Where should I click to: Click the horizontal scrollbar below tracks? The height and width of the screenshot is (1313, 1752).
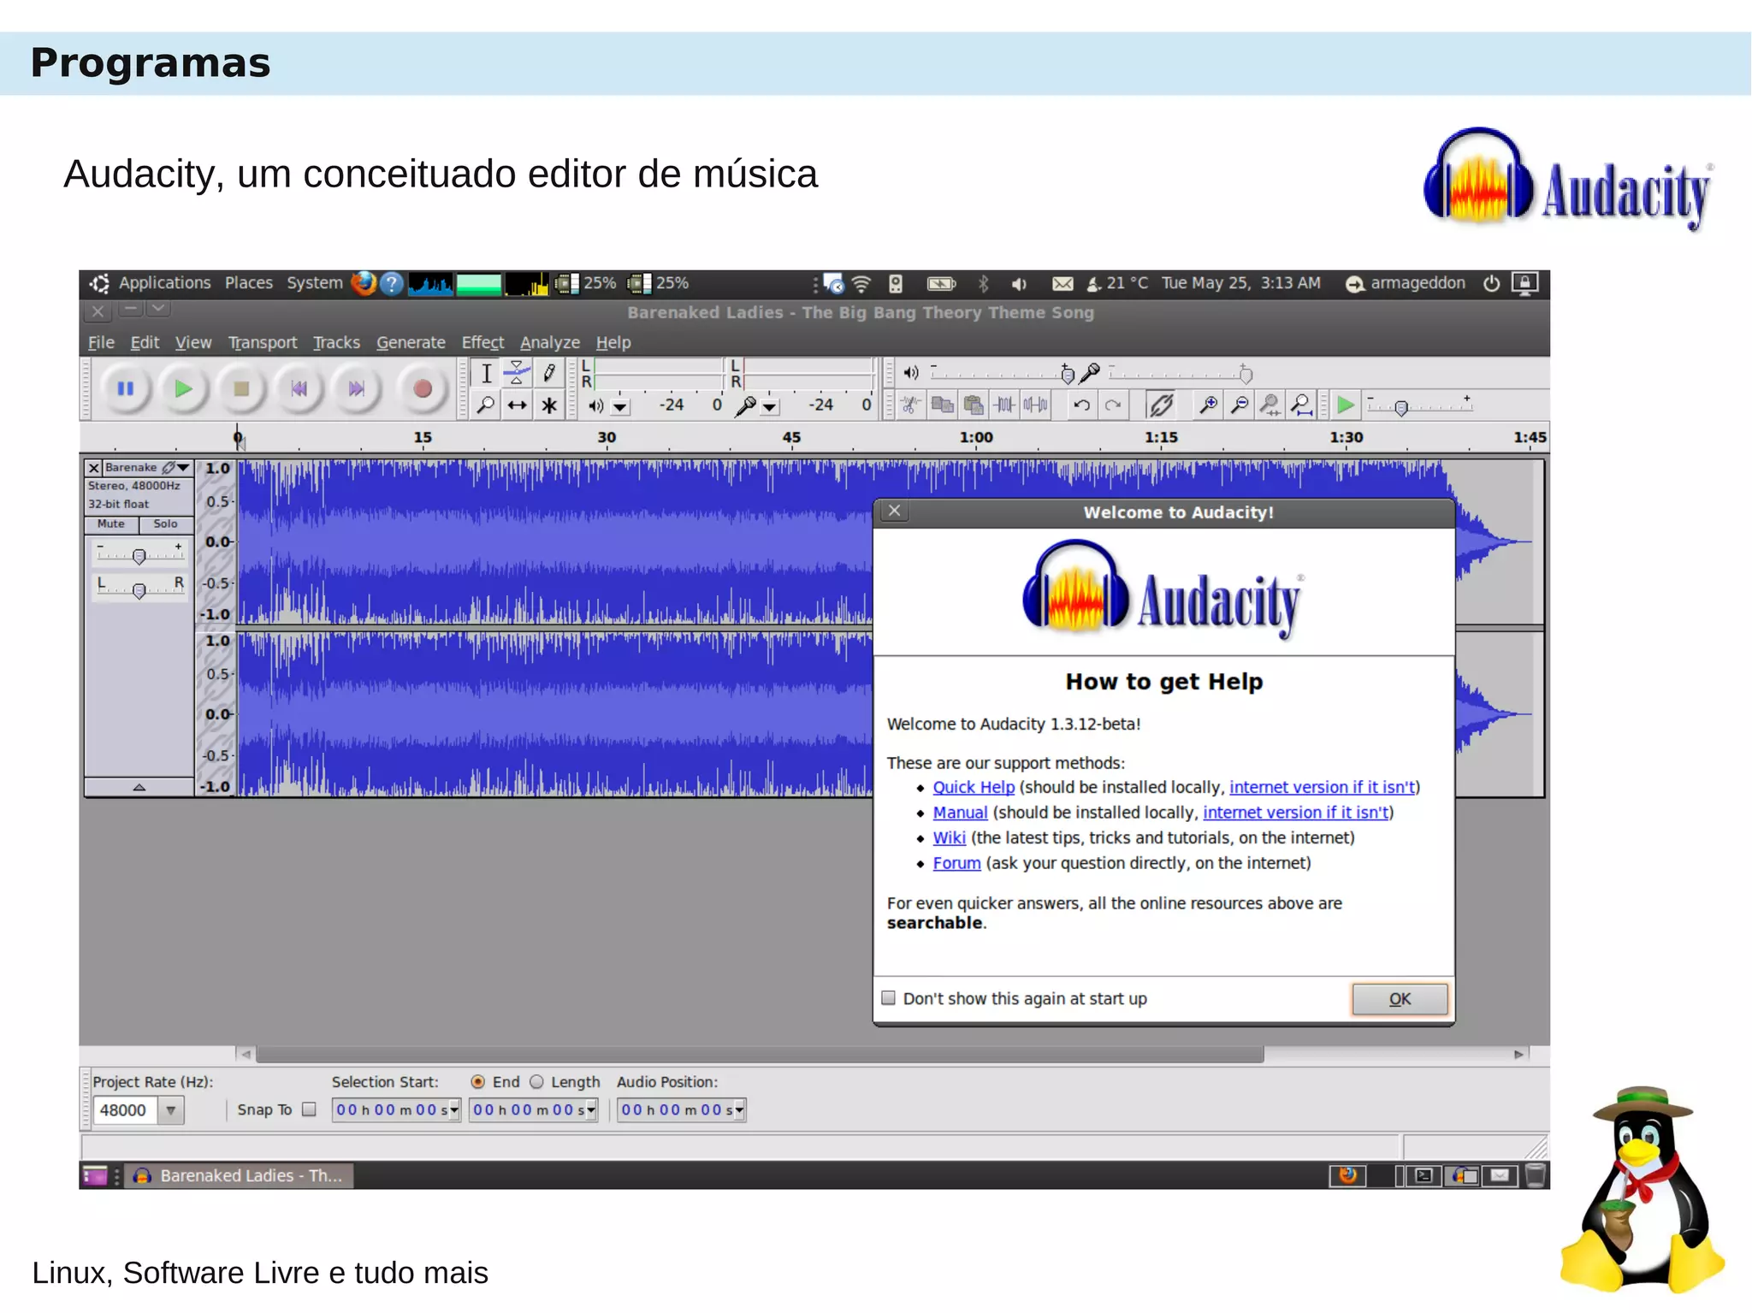point(760,1054)
